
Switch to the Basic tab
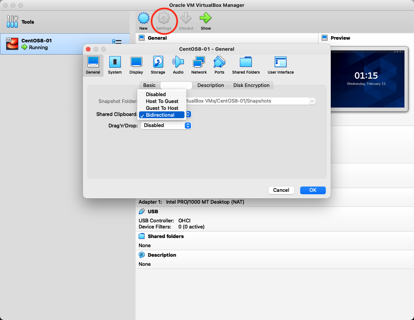(149, 85)
